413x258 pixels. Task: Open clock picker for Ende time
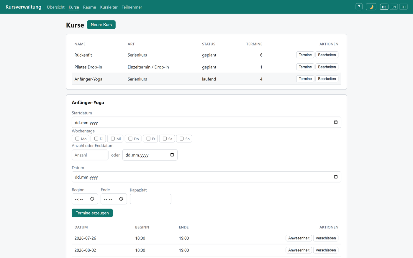[121, 199]
